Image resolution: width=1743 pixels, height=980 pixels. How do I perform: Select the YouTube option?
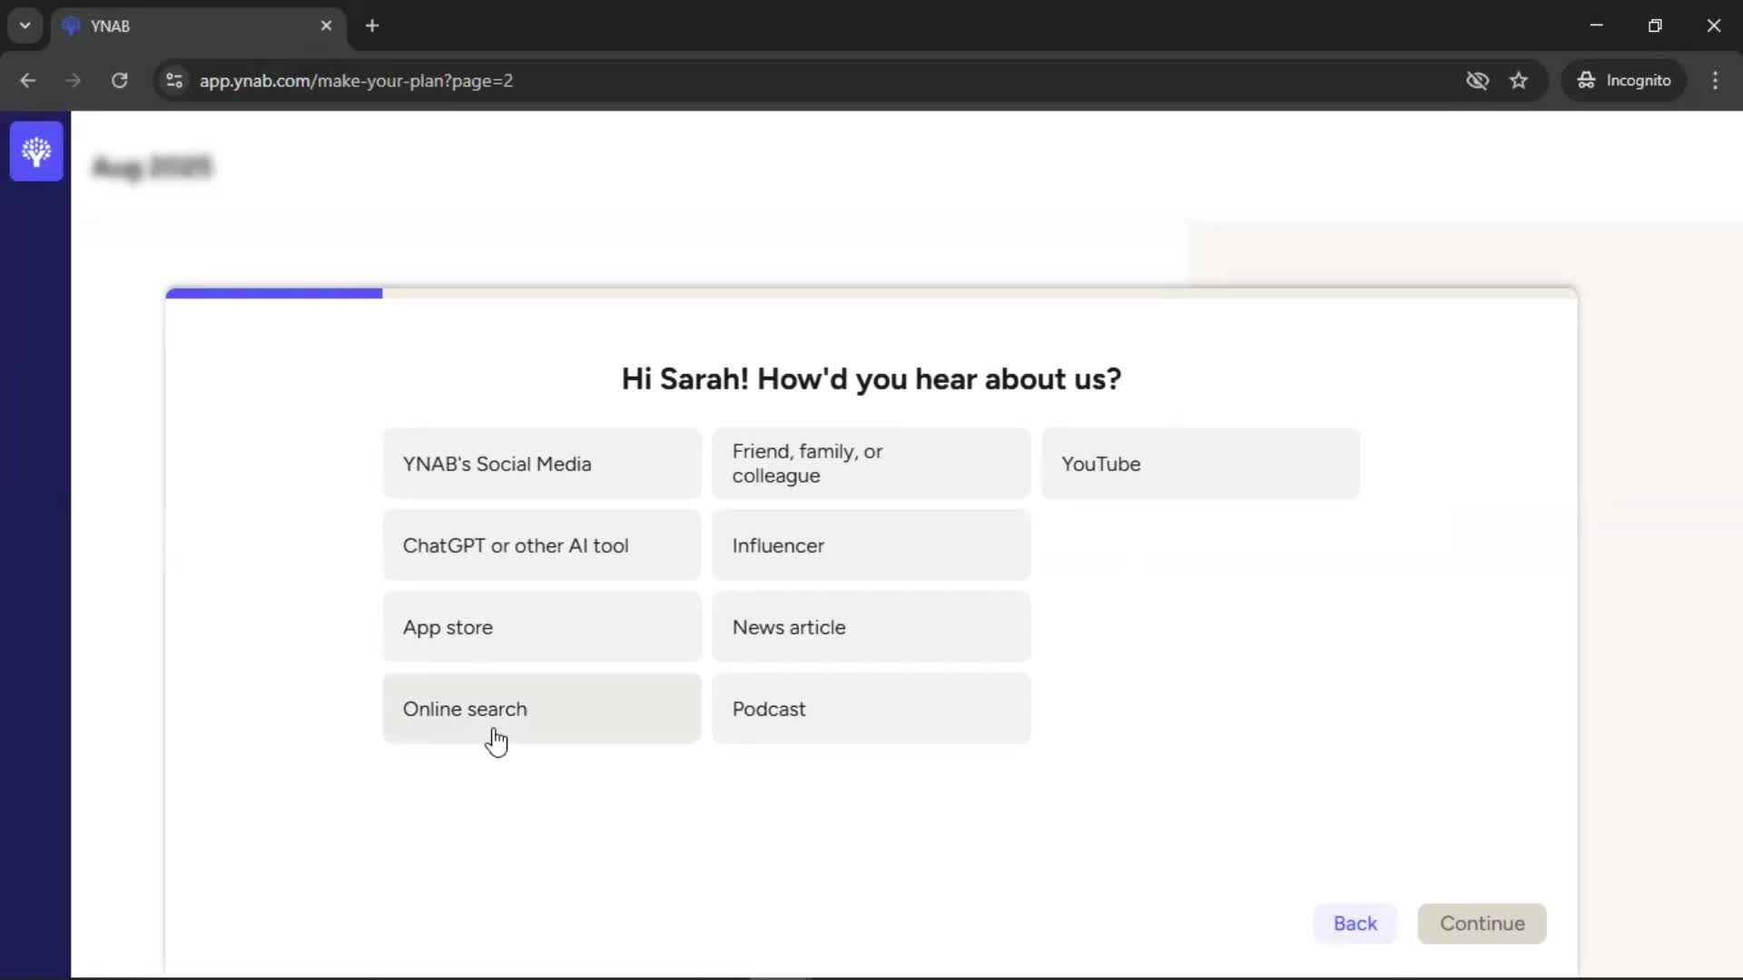[1200, 464]
